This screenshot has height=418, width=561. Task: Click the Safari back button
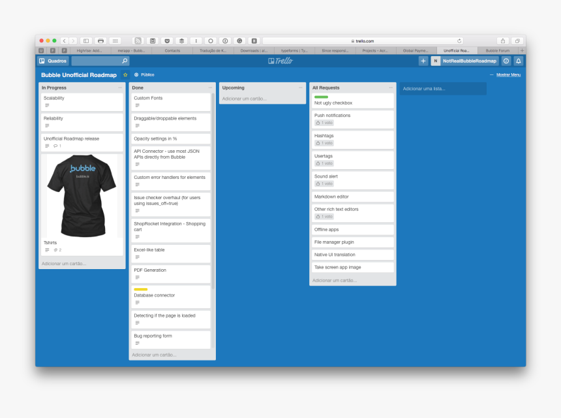pos(65,41)
